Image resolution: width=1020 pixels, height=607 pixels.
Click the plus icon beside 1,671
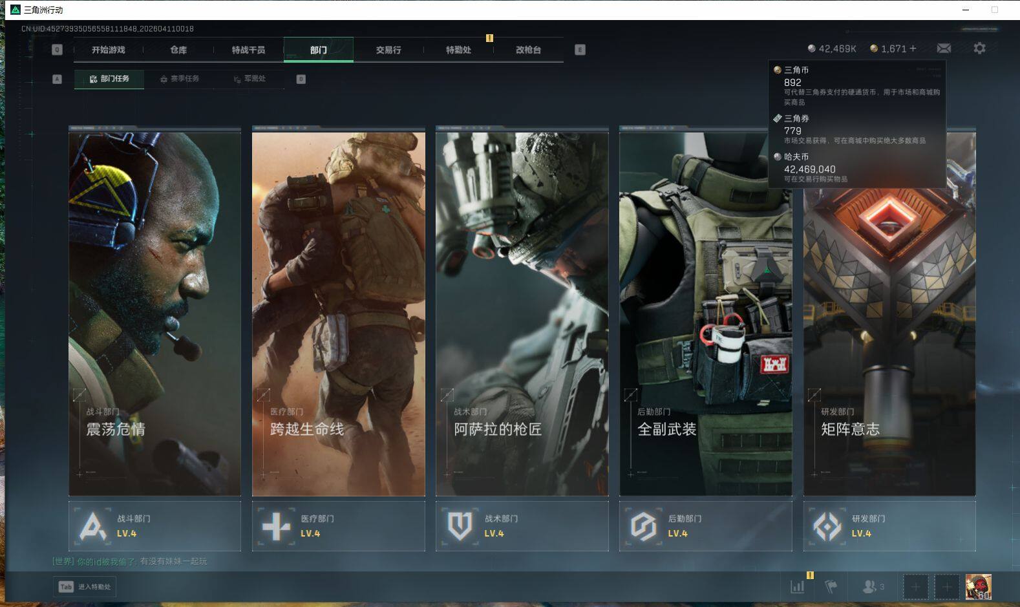pyautogui.click(x=913, y=48)
